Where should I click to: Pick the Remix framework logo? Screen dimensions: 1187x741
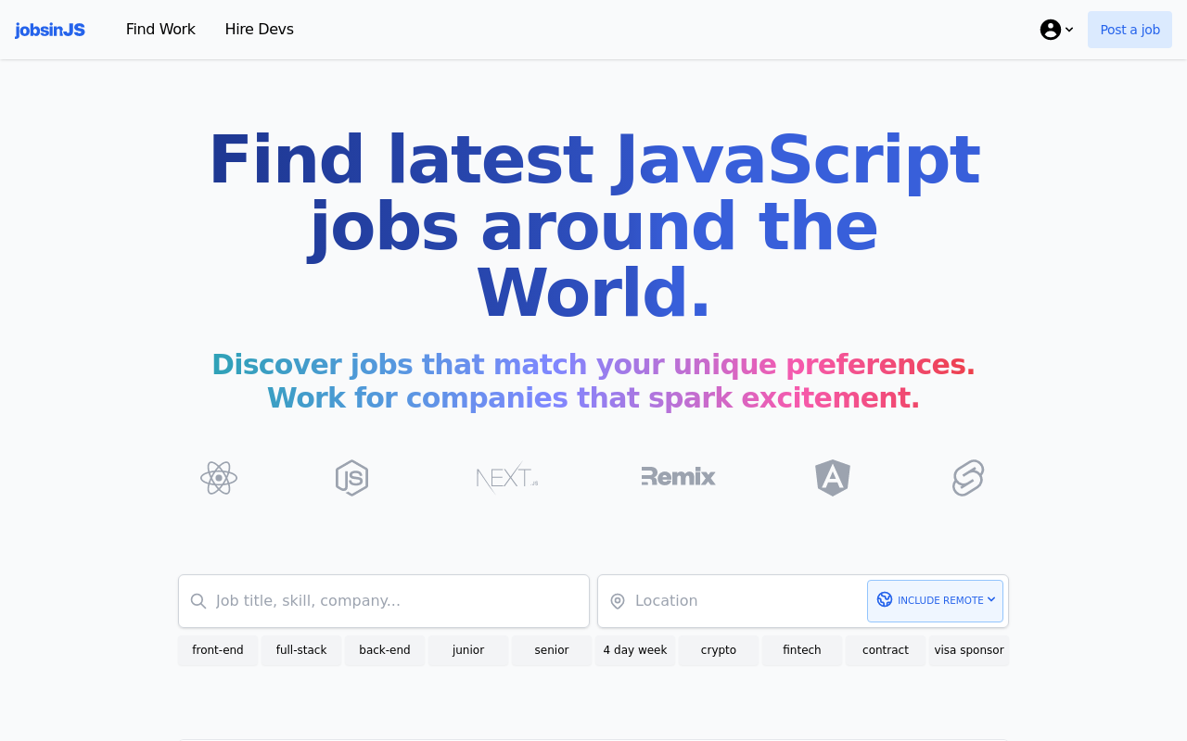coord(678,476)
